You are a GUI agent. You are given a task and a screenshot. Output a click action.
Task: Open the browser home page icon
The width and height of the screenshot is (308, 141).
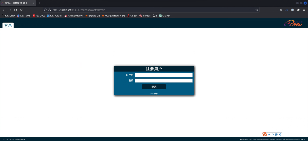tap(21, 10)
